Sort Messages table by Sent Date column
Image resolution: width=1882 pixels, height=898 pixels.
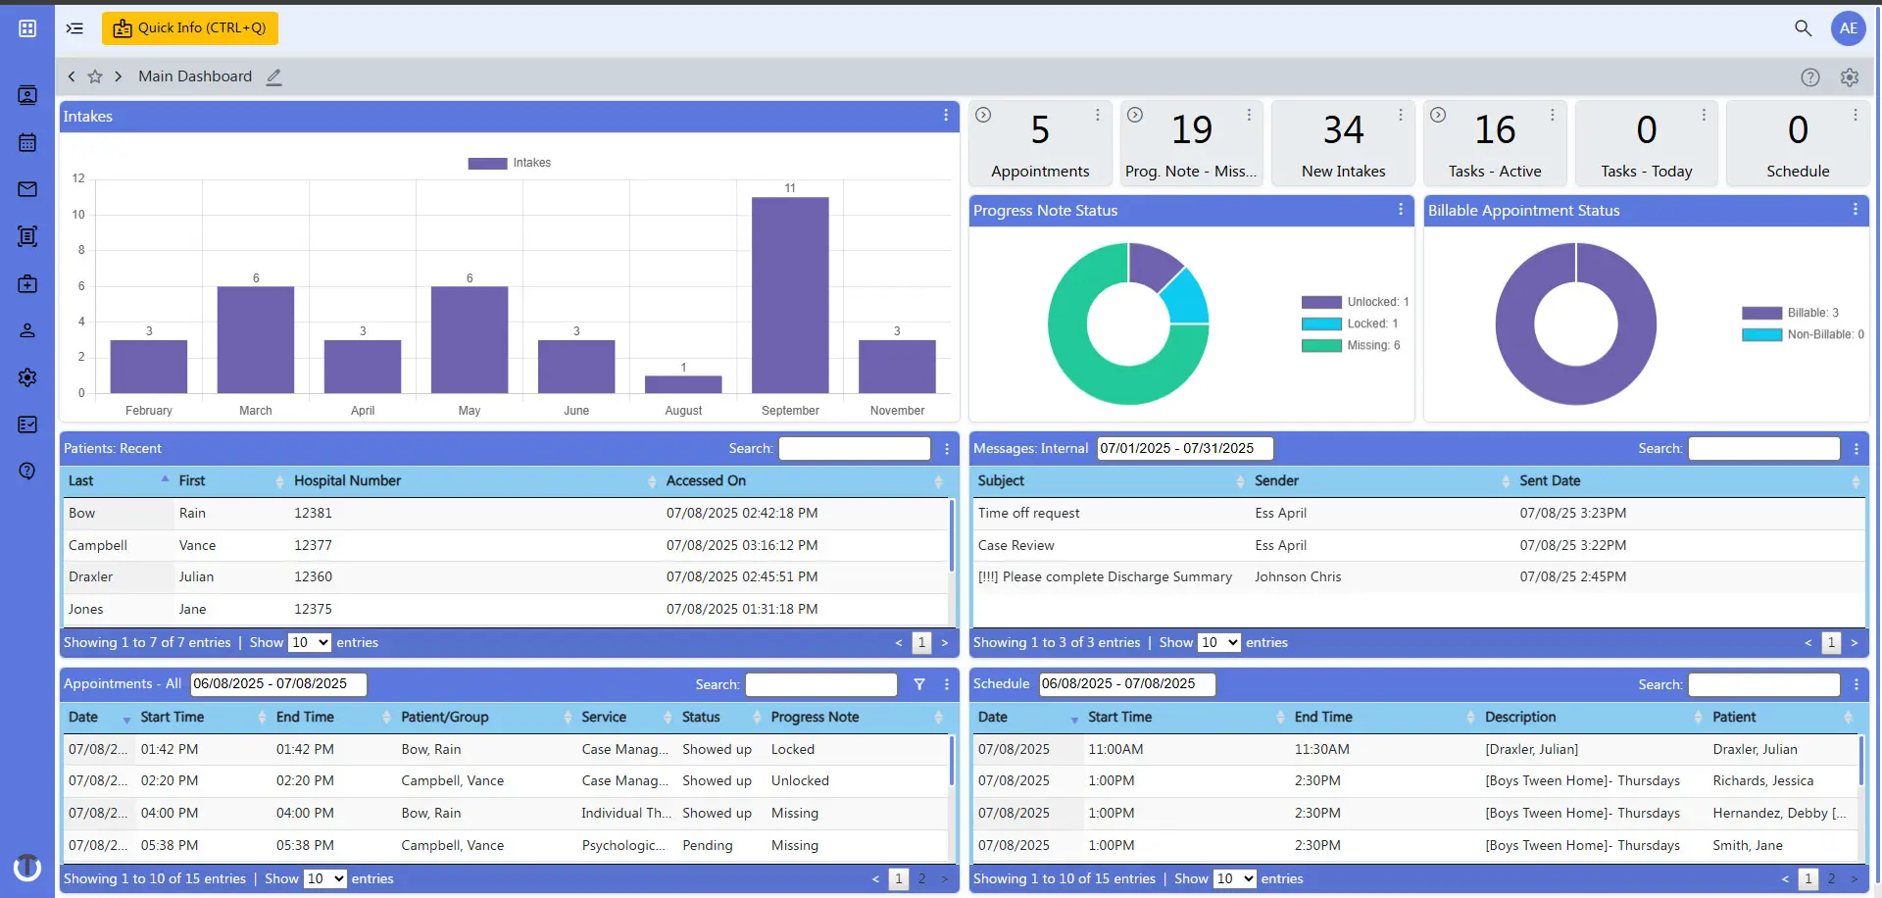coord(1690,481)
